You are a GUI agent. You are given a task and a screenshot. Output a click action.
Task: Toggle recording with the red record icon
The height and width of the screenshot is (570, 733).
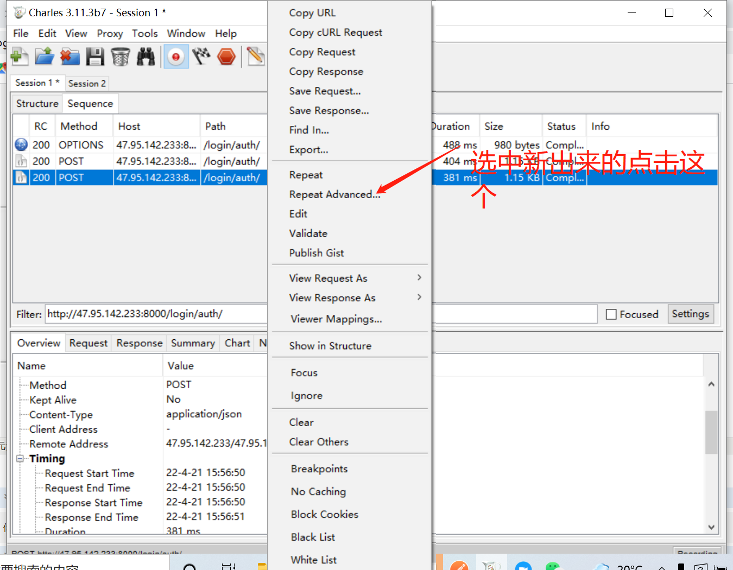click(x=176, y=56)
